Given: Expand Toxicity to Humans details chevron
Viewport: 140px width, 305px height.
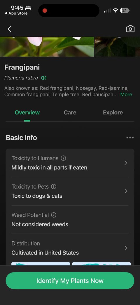Looking at the screenshot, I should (126, 163).
